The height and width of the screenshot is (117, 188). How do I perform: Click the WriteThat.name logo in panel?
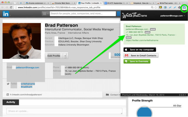(135, 16)
